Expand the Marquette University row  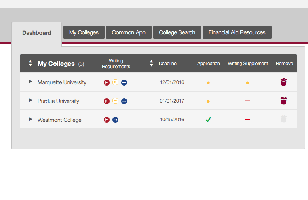[30, 82]
